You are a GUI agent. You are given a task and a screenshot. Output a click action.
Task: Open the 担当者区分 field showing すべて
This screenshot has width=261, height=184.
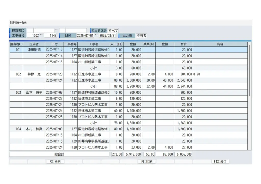[x=113, y=30]
